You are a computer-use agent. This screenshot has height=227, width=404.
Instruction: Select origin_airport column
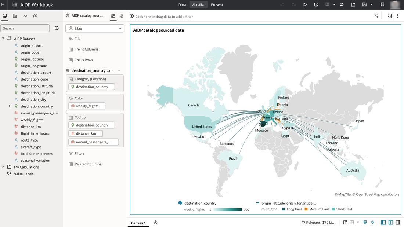32,45
